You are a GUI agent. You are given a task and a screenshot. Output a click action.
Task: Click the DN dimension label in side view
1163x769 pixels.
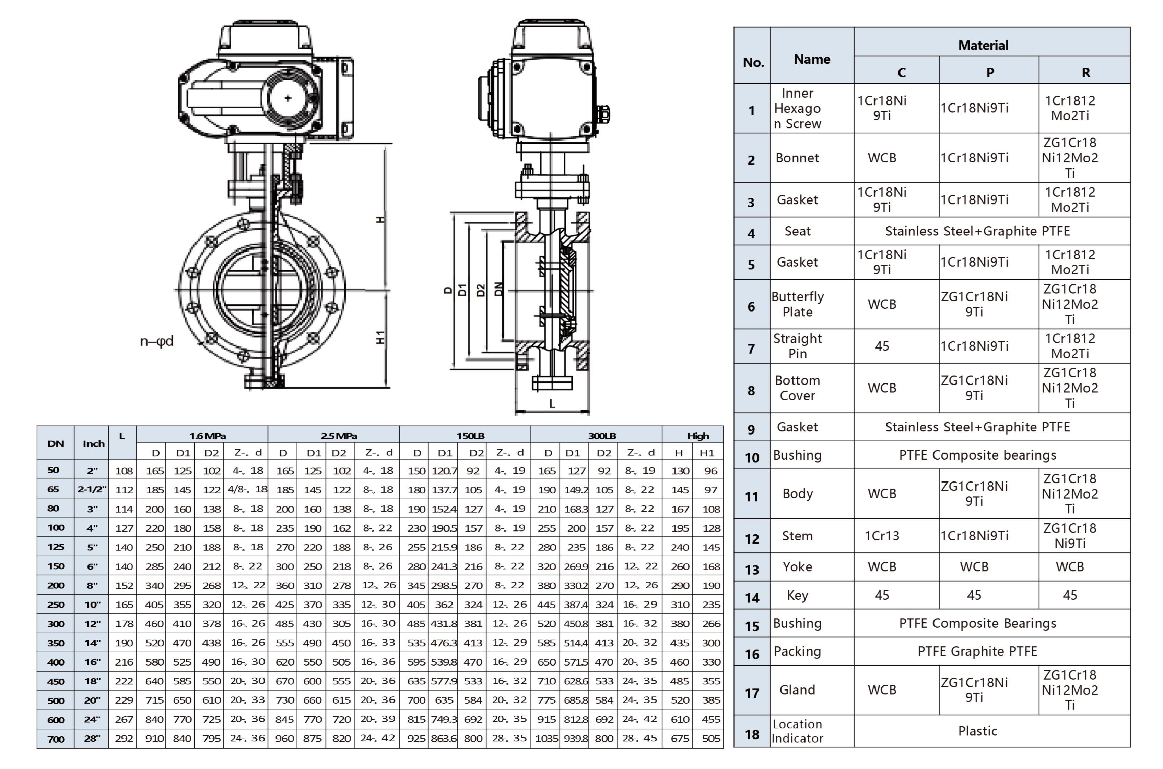pyautogui.click(x=498, y=289)
